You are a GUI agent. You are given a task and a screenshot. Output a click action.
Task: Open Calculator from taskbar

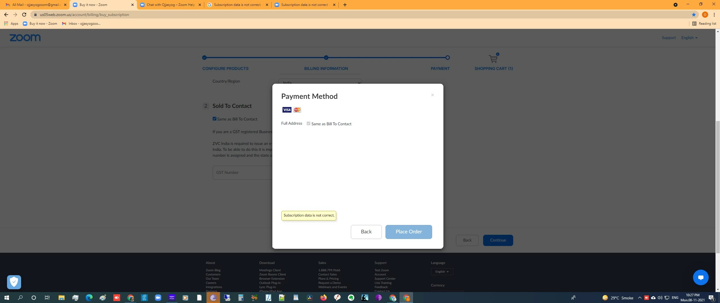(x=241, y=298)
